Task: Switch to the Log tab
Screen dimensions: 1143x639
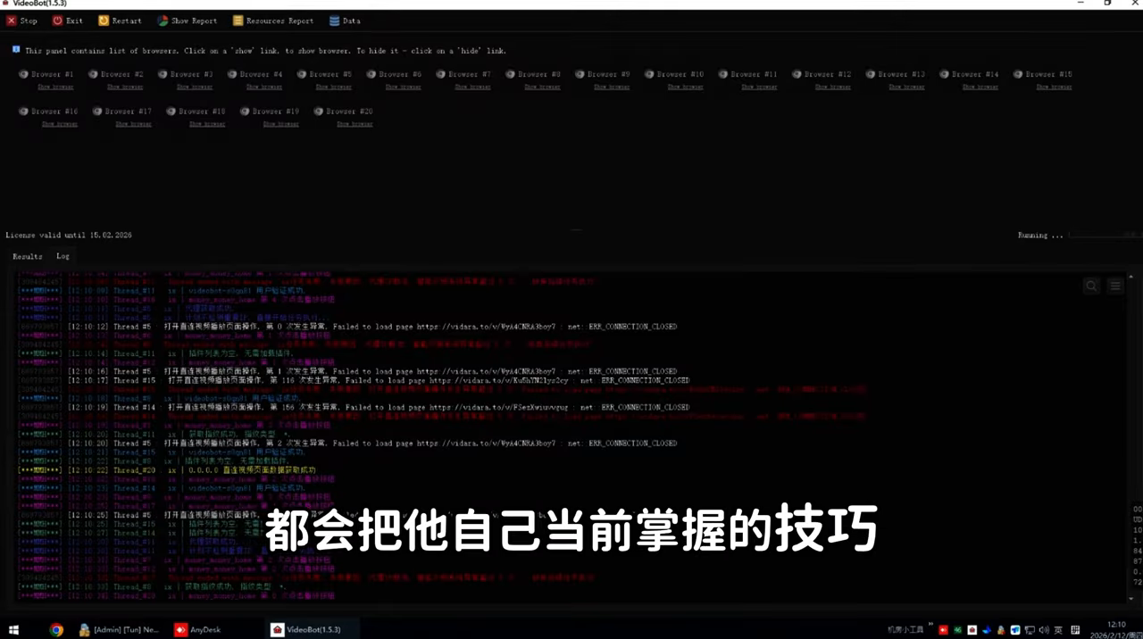Action: coord(63,256)
